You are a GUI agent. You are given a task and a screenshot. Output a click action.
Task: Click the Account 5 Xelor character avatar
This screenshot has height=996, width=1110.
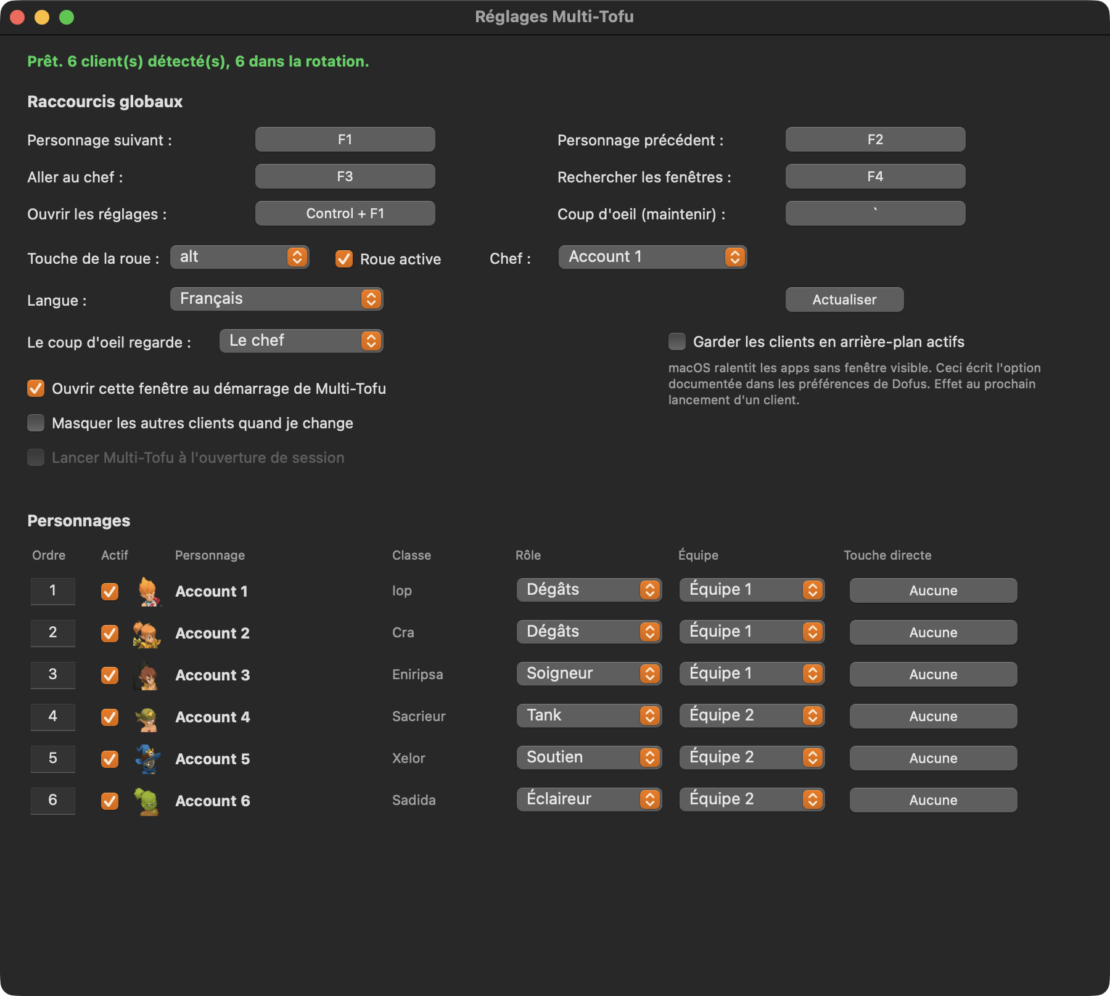(147, 759)
